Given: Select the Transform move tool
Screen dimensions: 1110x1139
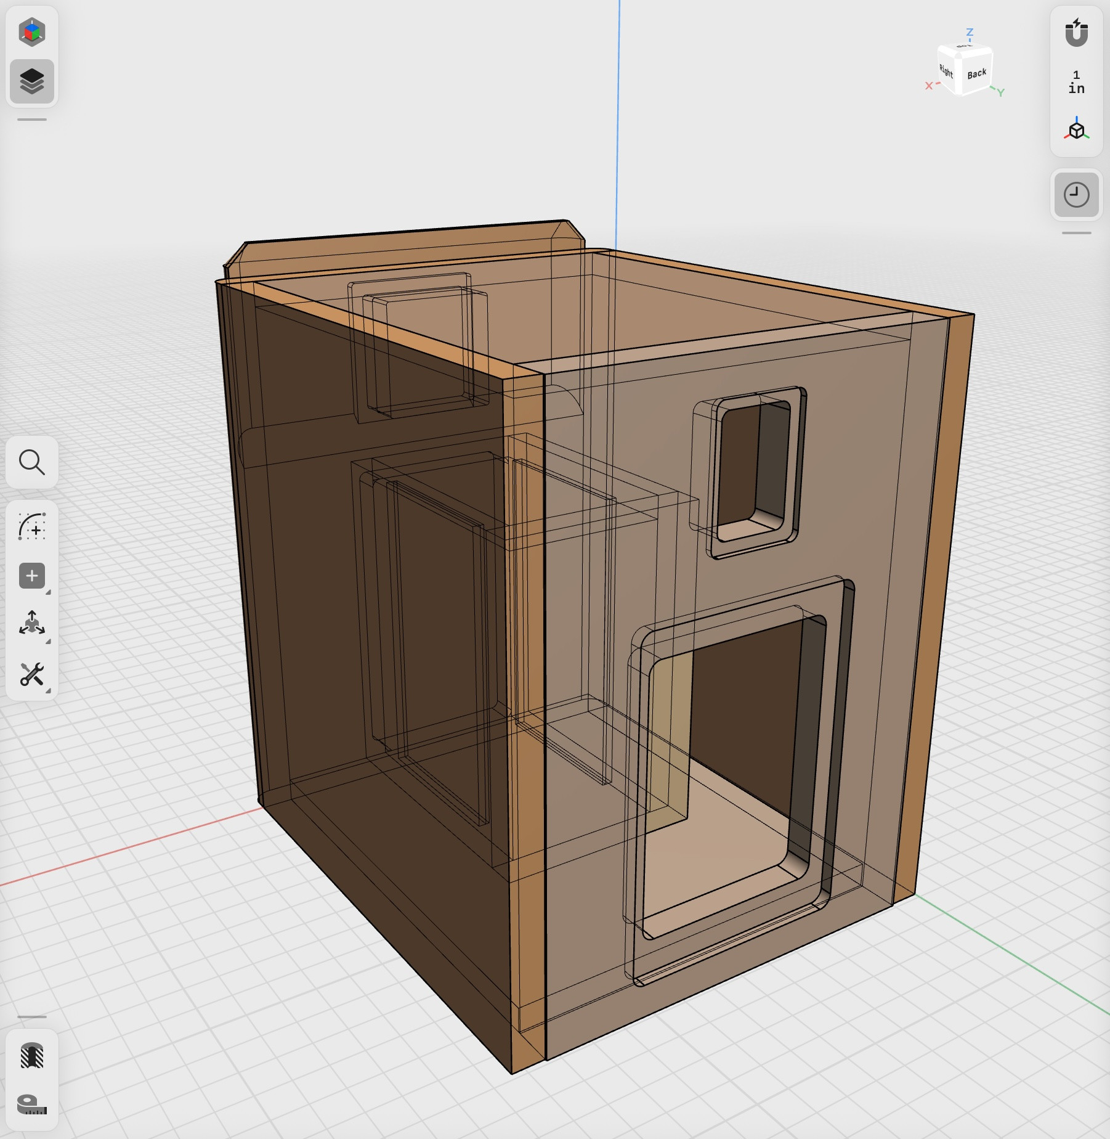Looking at the screenshot, I should click(x=32, y=623).
